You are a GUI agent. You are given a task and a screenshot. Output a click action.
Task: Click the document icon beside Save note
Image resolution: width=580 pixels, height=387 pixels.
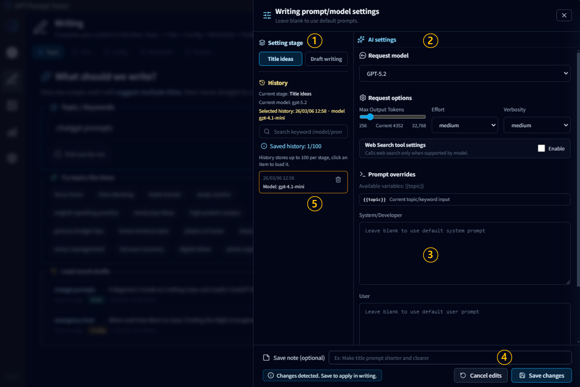coord(266,357)
